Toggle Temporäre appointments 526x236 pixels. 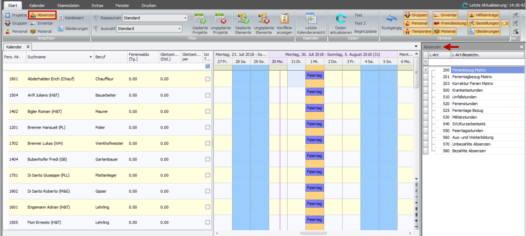point(417,32)
